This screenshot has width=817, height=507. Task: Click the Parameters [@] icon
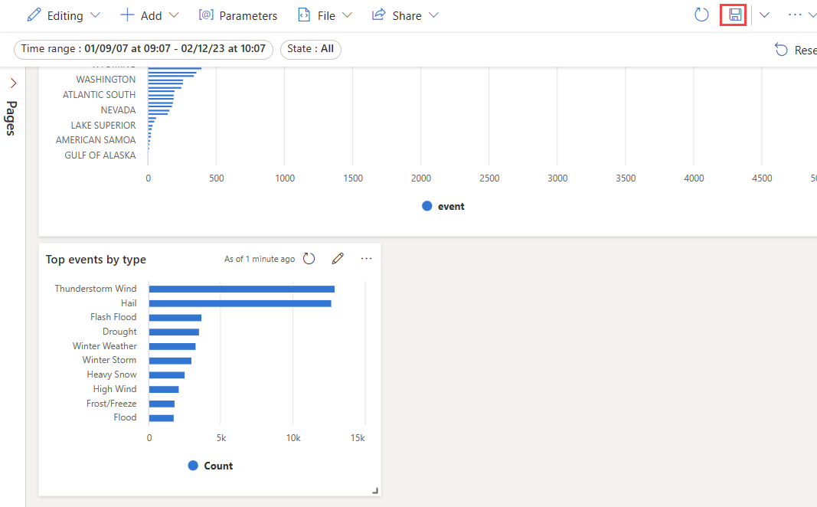coord(206,15)
